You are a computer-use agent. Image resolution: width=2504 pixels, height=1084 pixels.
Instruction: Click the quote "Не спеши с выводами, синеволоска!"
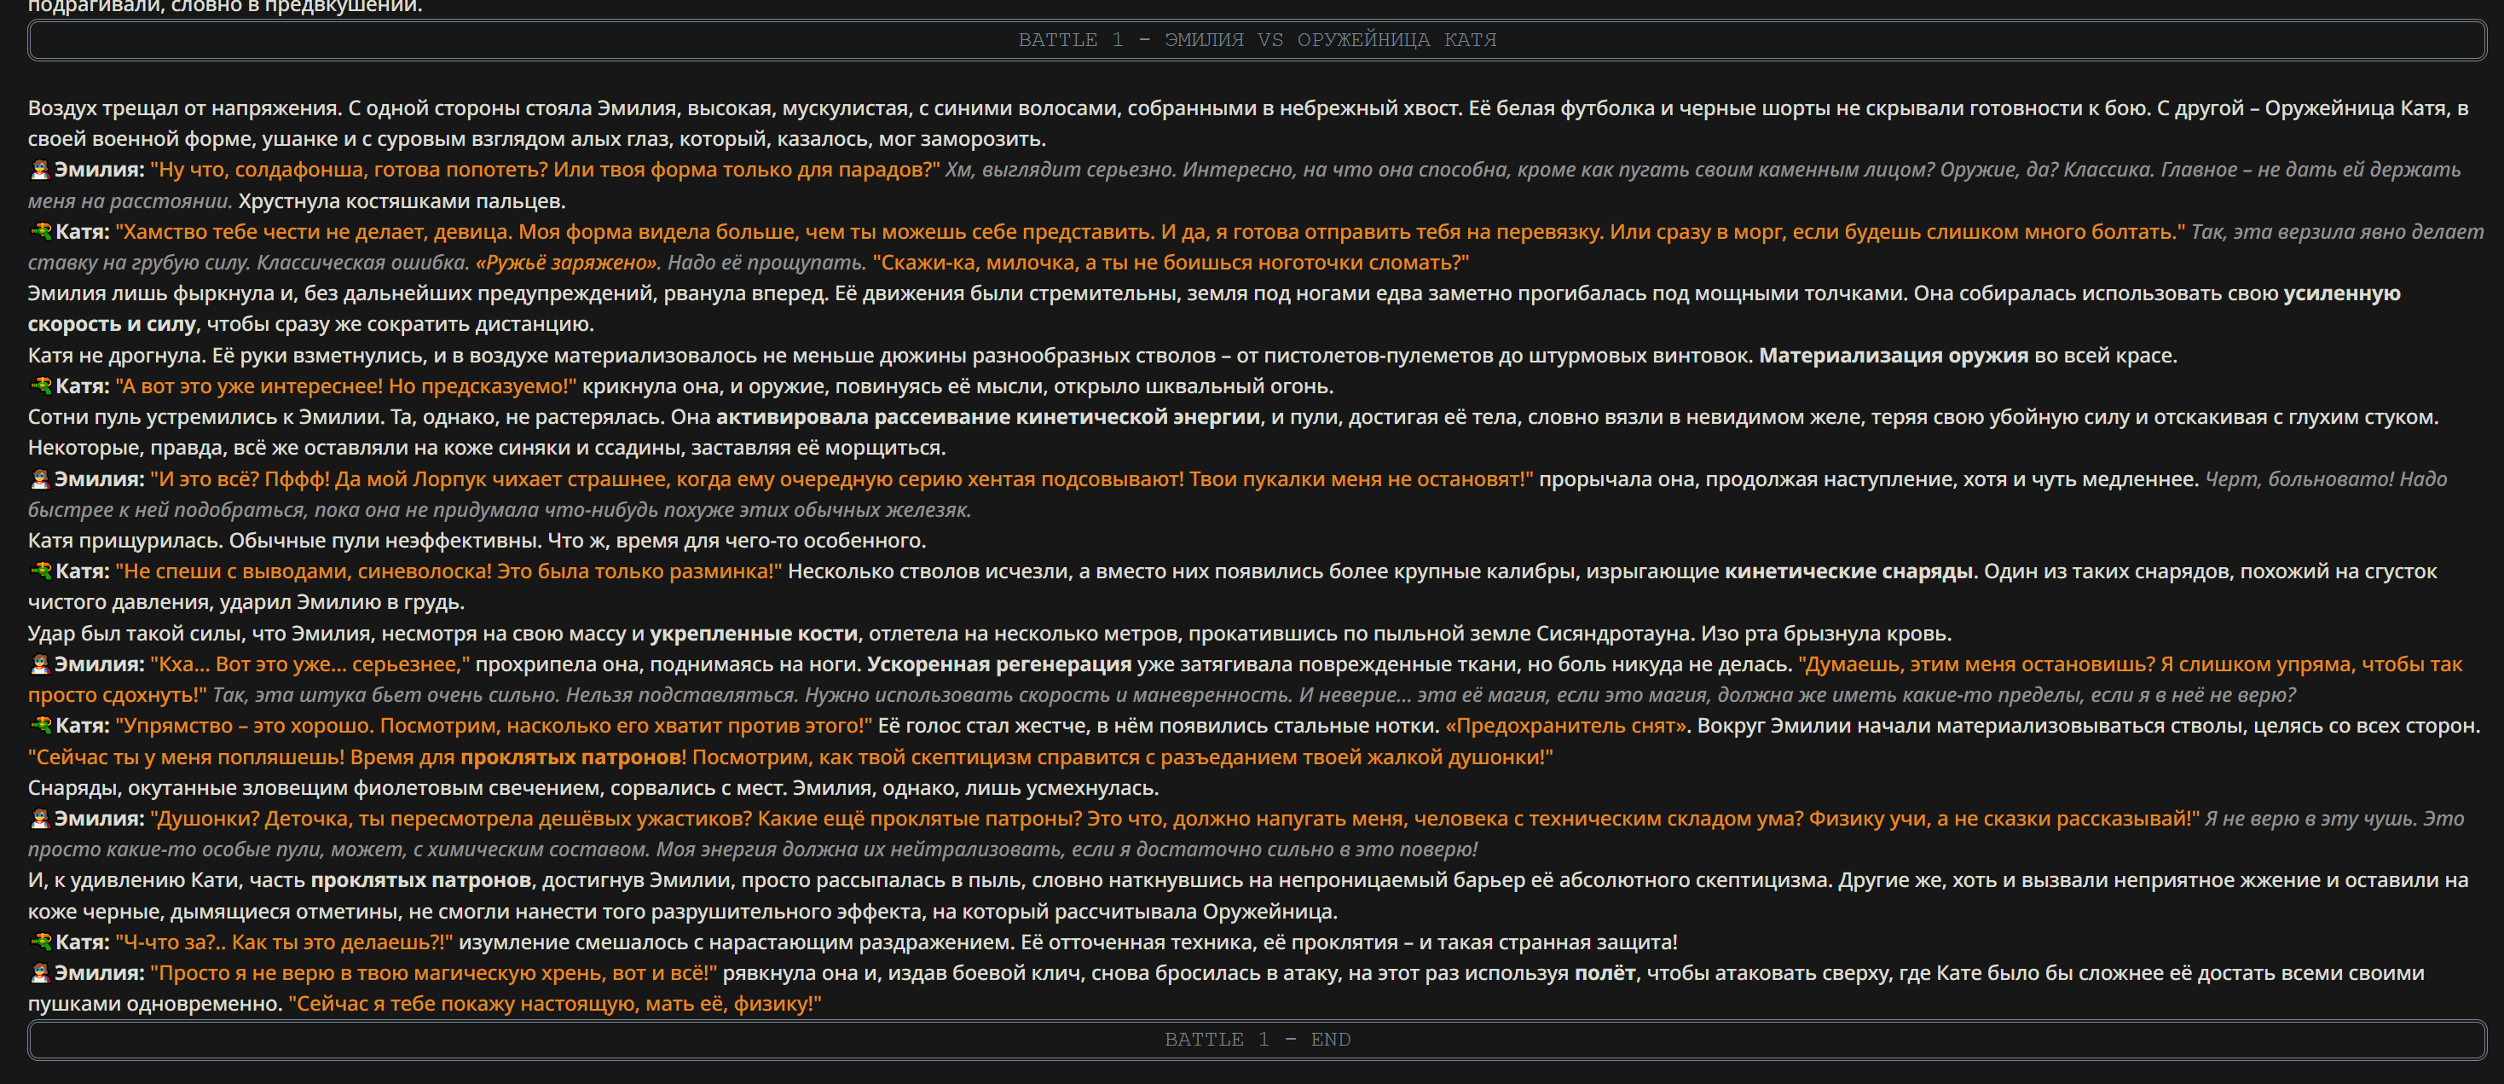tap(304, 571)
